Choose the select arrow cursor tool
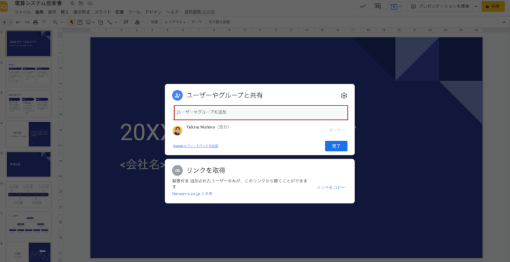 click(71, 22)
